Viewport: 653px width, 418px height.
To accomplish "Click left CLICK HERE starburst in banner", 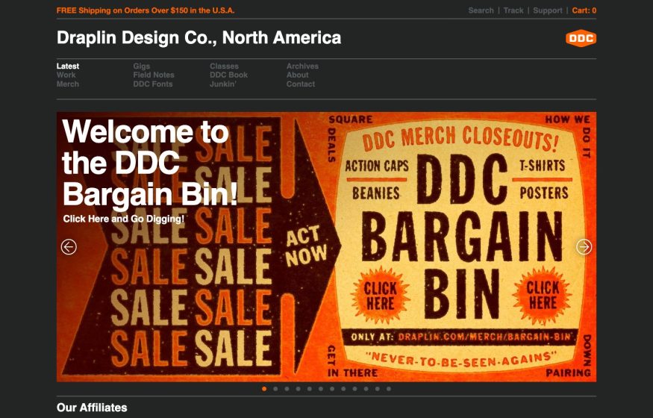I will pyautogui.click(x=380, y=296).
